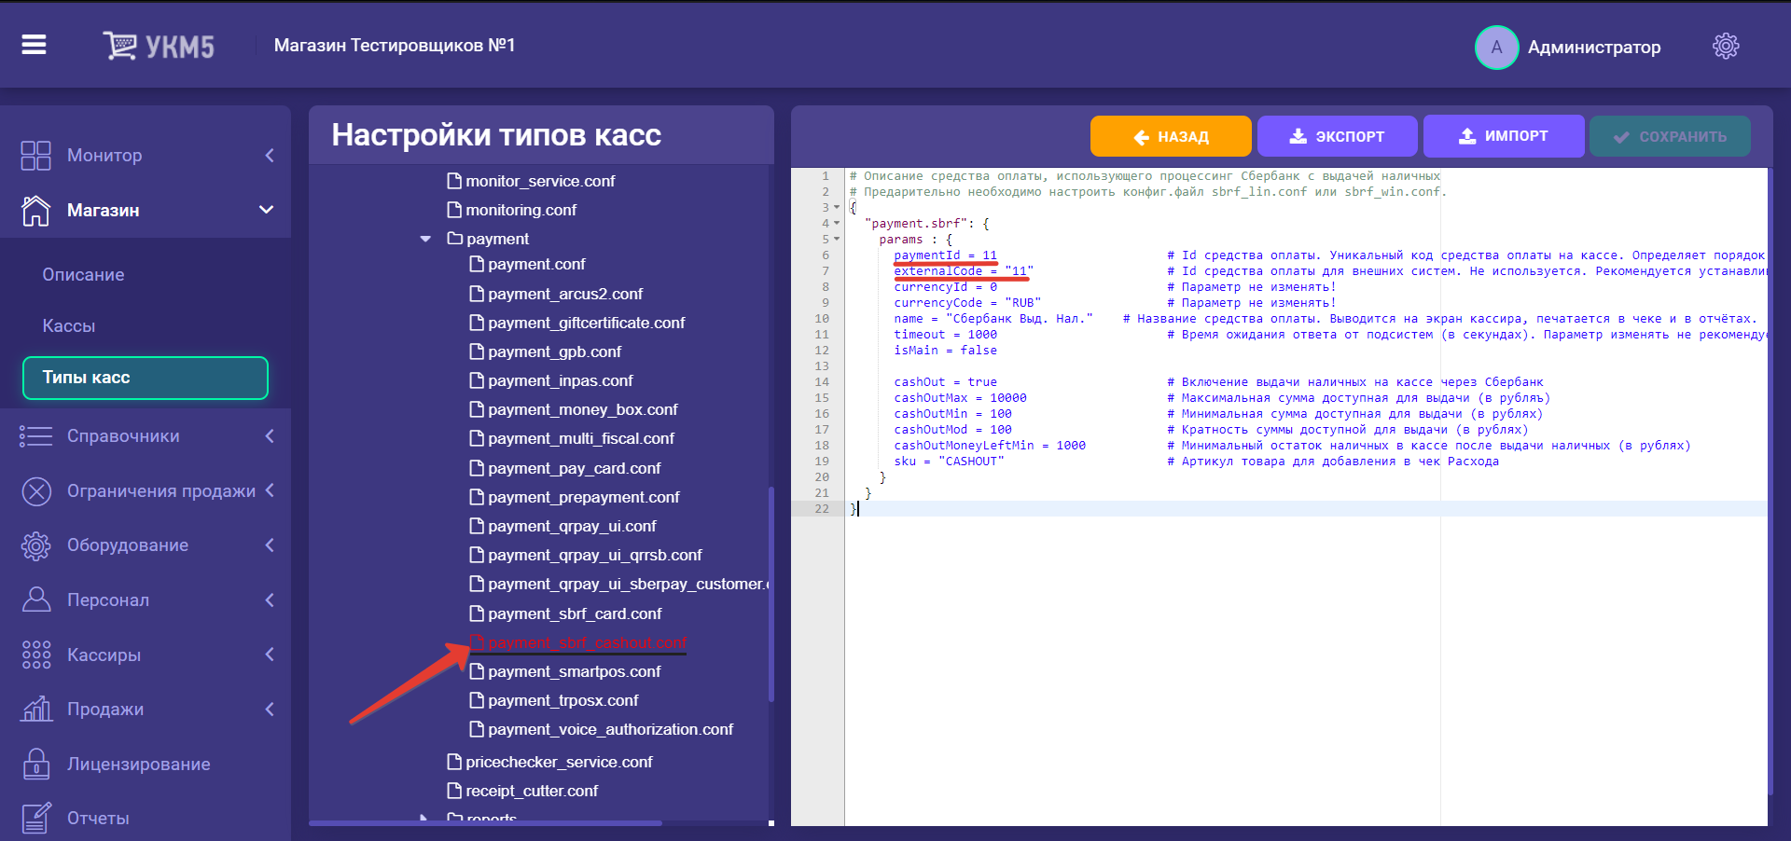Open pricechecker_service.conf file

(x=559, y=762)
